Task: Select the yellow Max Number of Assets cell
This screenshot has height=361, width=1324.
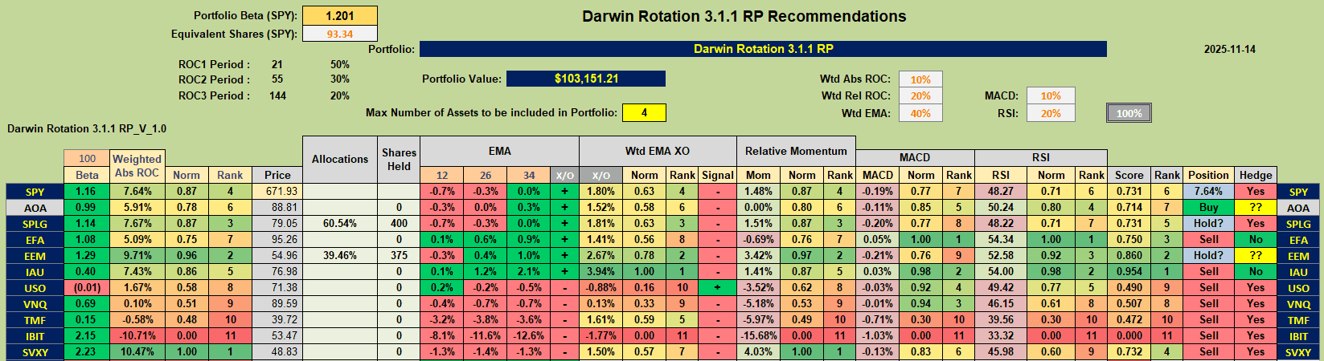Action: point(643,112)
